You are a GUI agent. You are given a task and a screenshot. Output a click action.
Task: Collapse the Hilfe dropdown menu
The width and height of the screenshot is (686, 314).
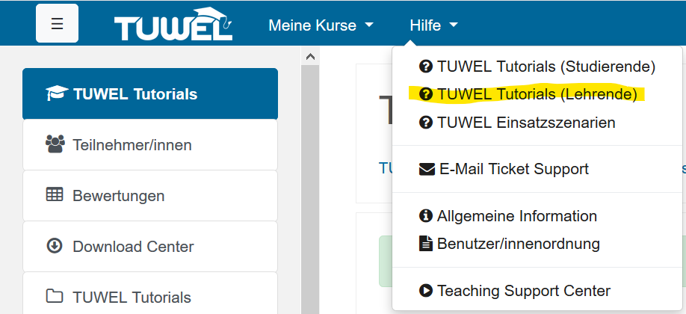point(433,25)
